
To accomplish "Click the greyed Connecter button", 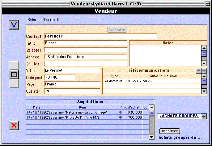I will pos(117,30).
